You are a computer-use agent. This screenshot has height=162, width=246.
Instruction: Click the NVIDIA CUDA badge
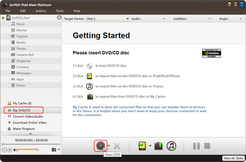212,53
